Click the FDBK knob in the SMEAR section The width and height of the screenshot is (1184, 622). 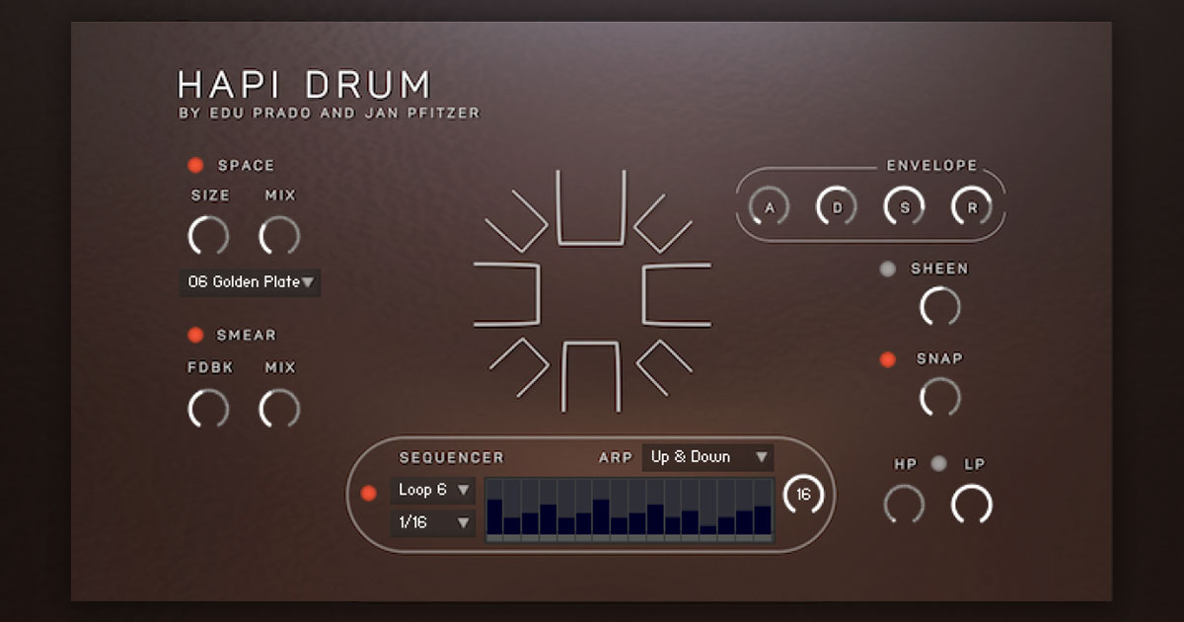207,408
